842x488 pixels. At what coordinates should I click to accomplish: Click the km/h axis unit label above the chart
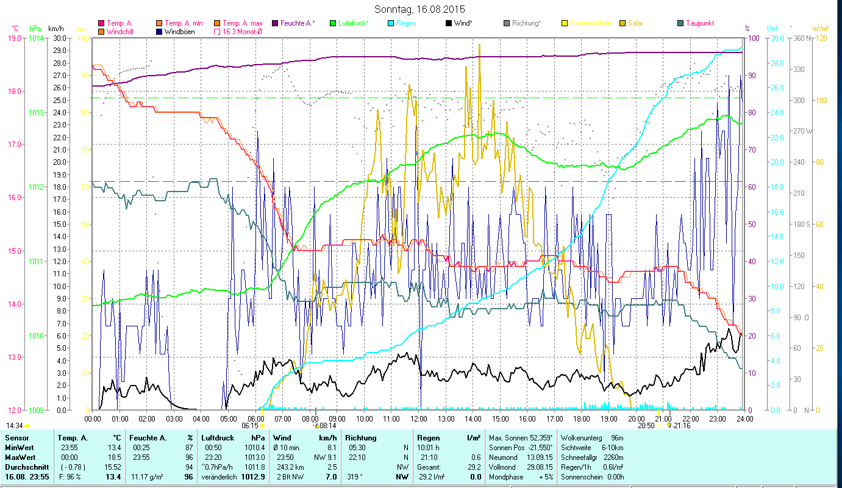(55, 28)
